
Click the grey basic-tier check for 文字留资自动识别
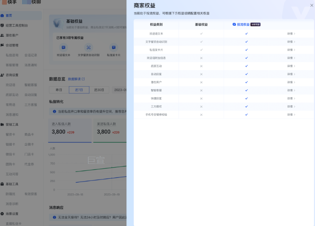click(201, 42)
